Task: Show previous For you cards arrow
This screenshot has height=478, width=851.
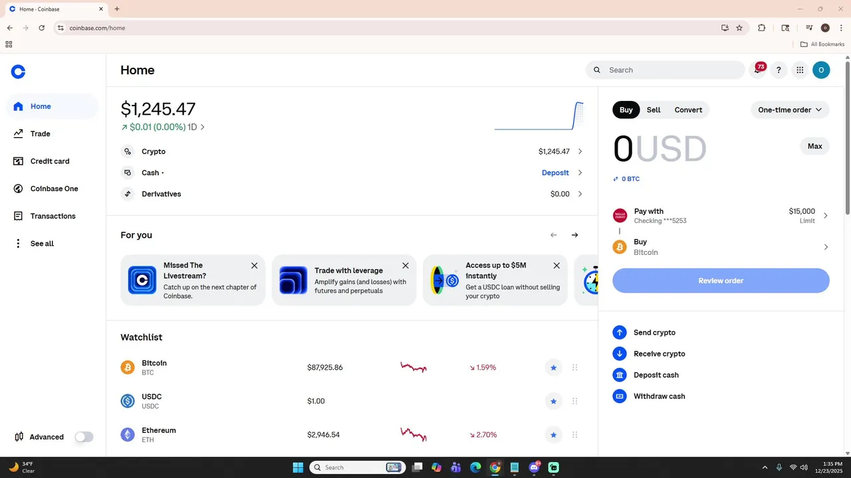Action: pos(554,235)
